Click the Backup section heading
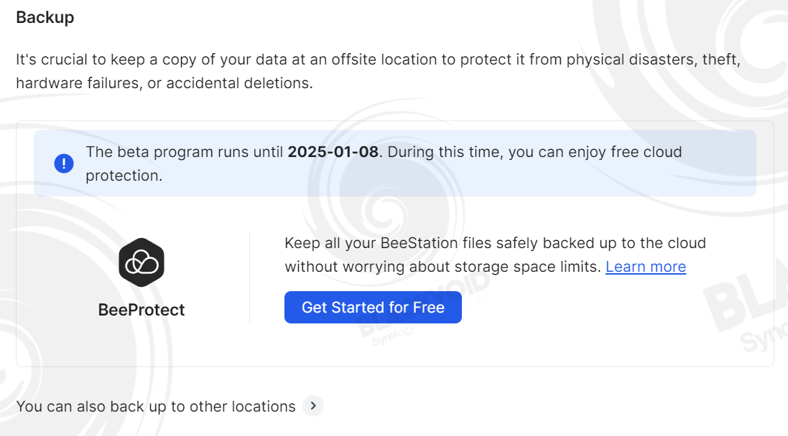The height and width of the screenshot is (436, 788). pyautogui.click(x=45, y=17)
